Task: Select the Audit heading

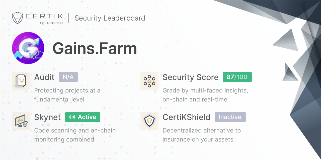Action: pyautogui.click(x=44, y=77)
